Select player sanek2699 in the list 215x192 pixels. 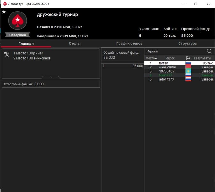[167, 67]
